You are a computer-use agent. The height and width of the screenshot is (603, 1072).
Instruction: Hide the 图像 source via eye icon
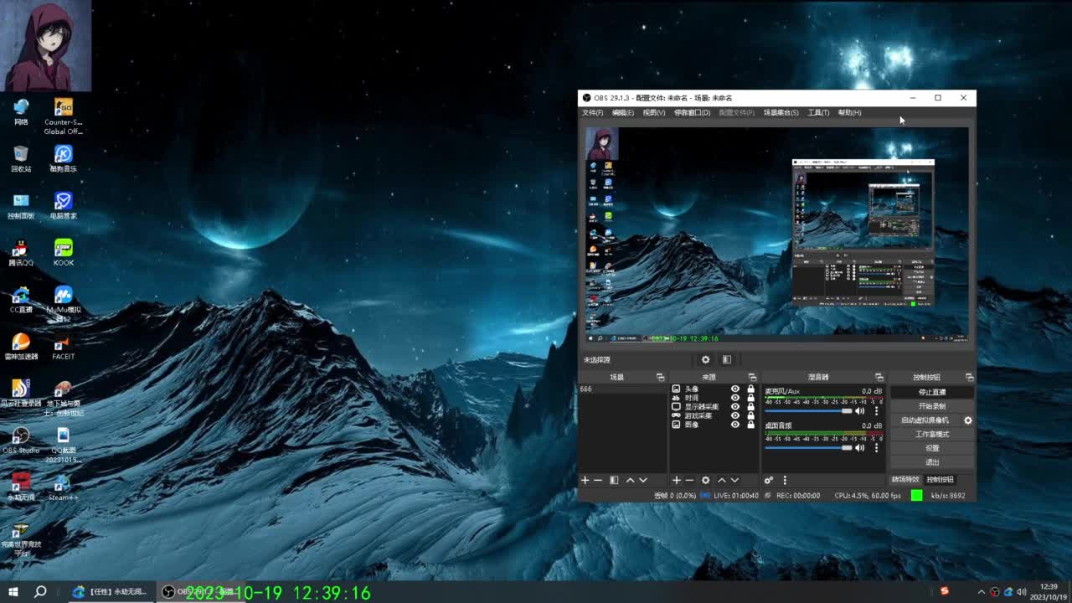pos(735,425)
